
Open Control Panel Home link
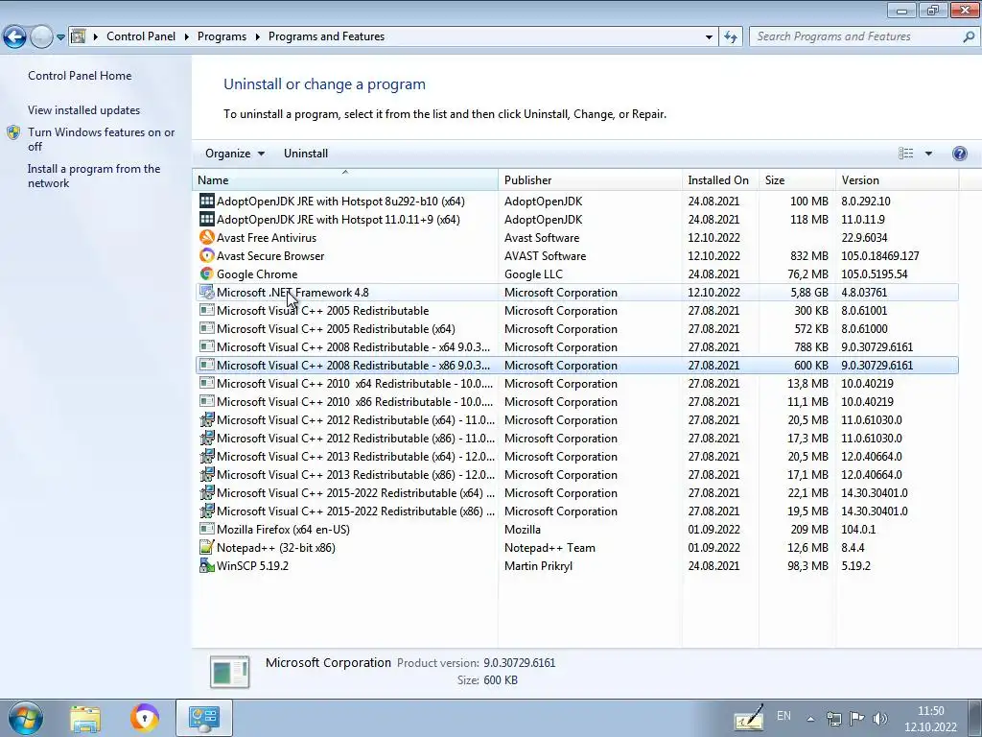(80, 76)
